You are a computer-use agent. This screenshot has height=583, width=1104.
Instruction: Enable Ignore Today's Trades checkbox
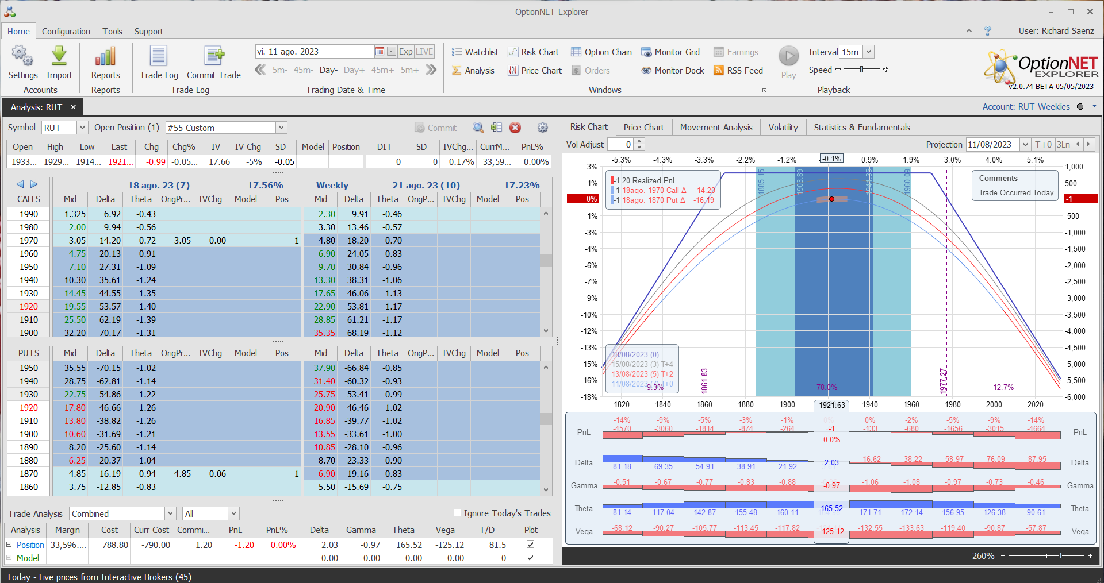pos(458,513)
